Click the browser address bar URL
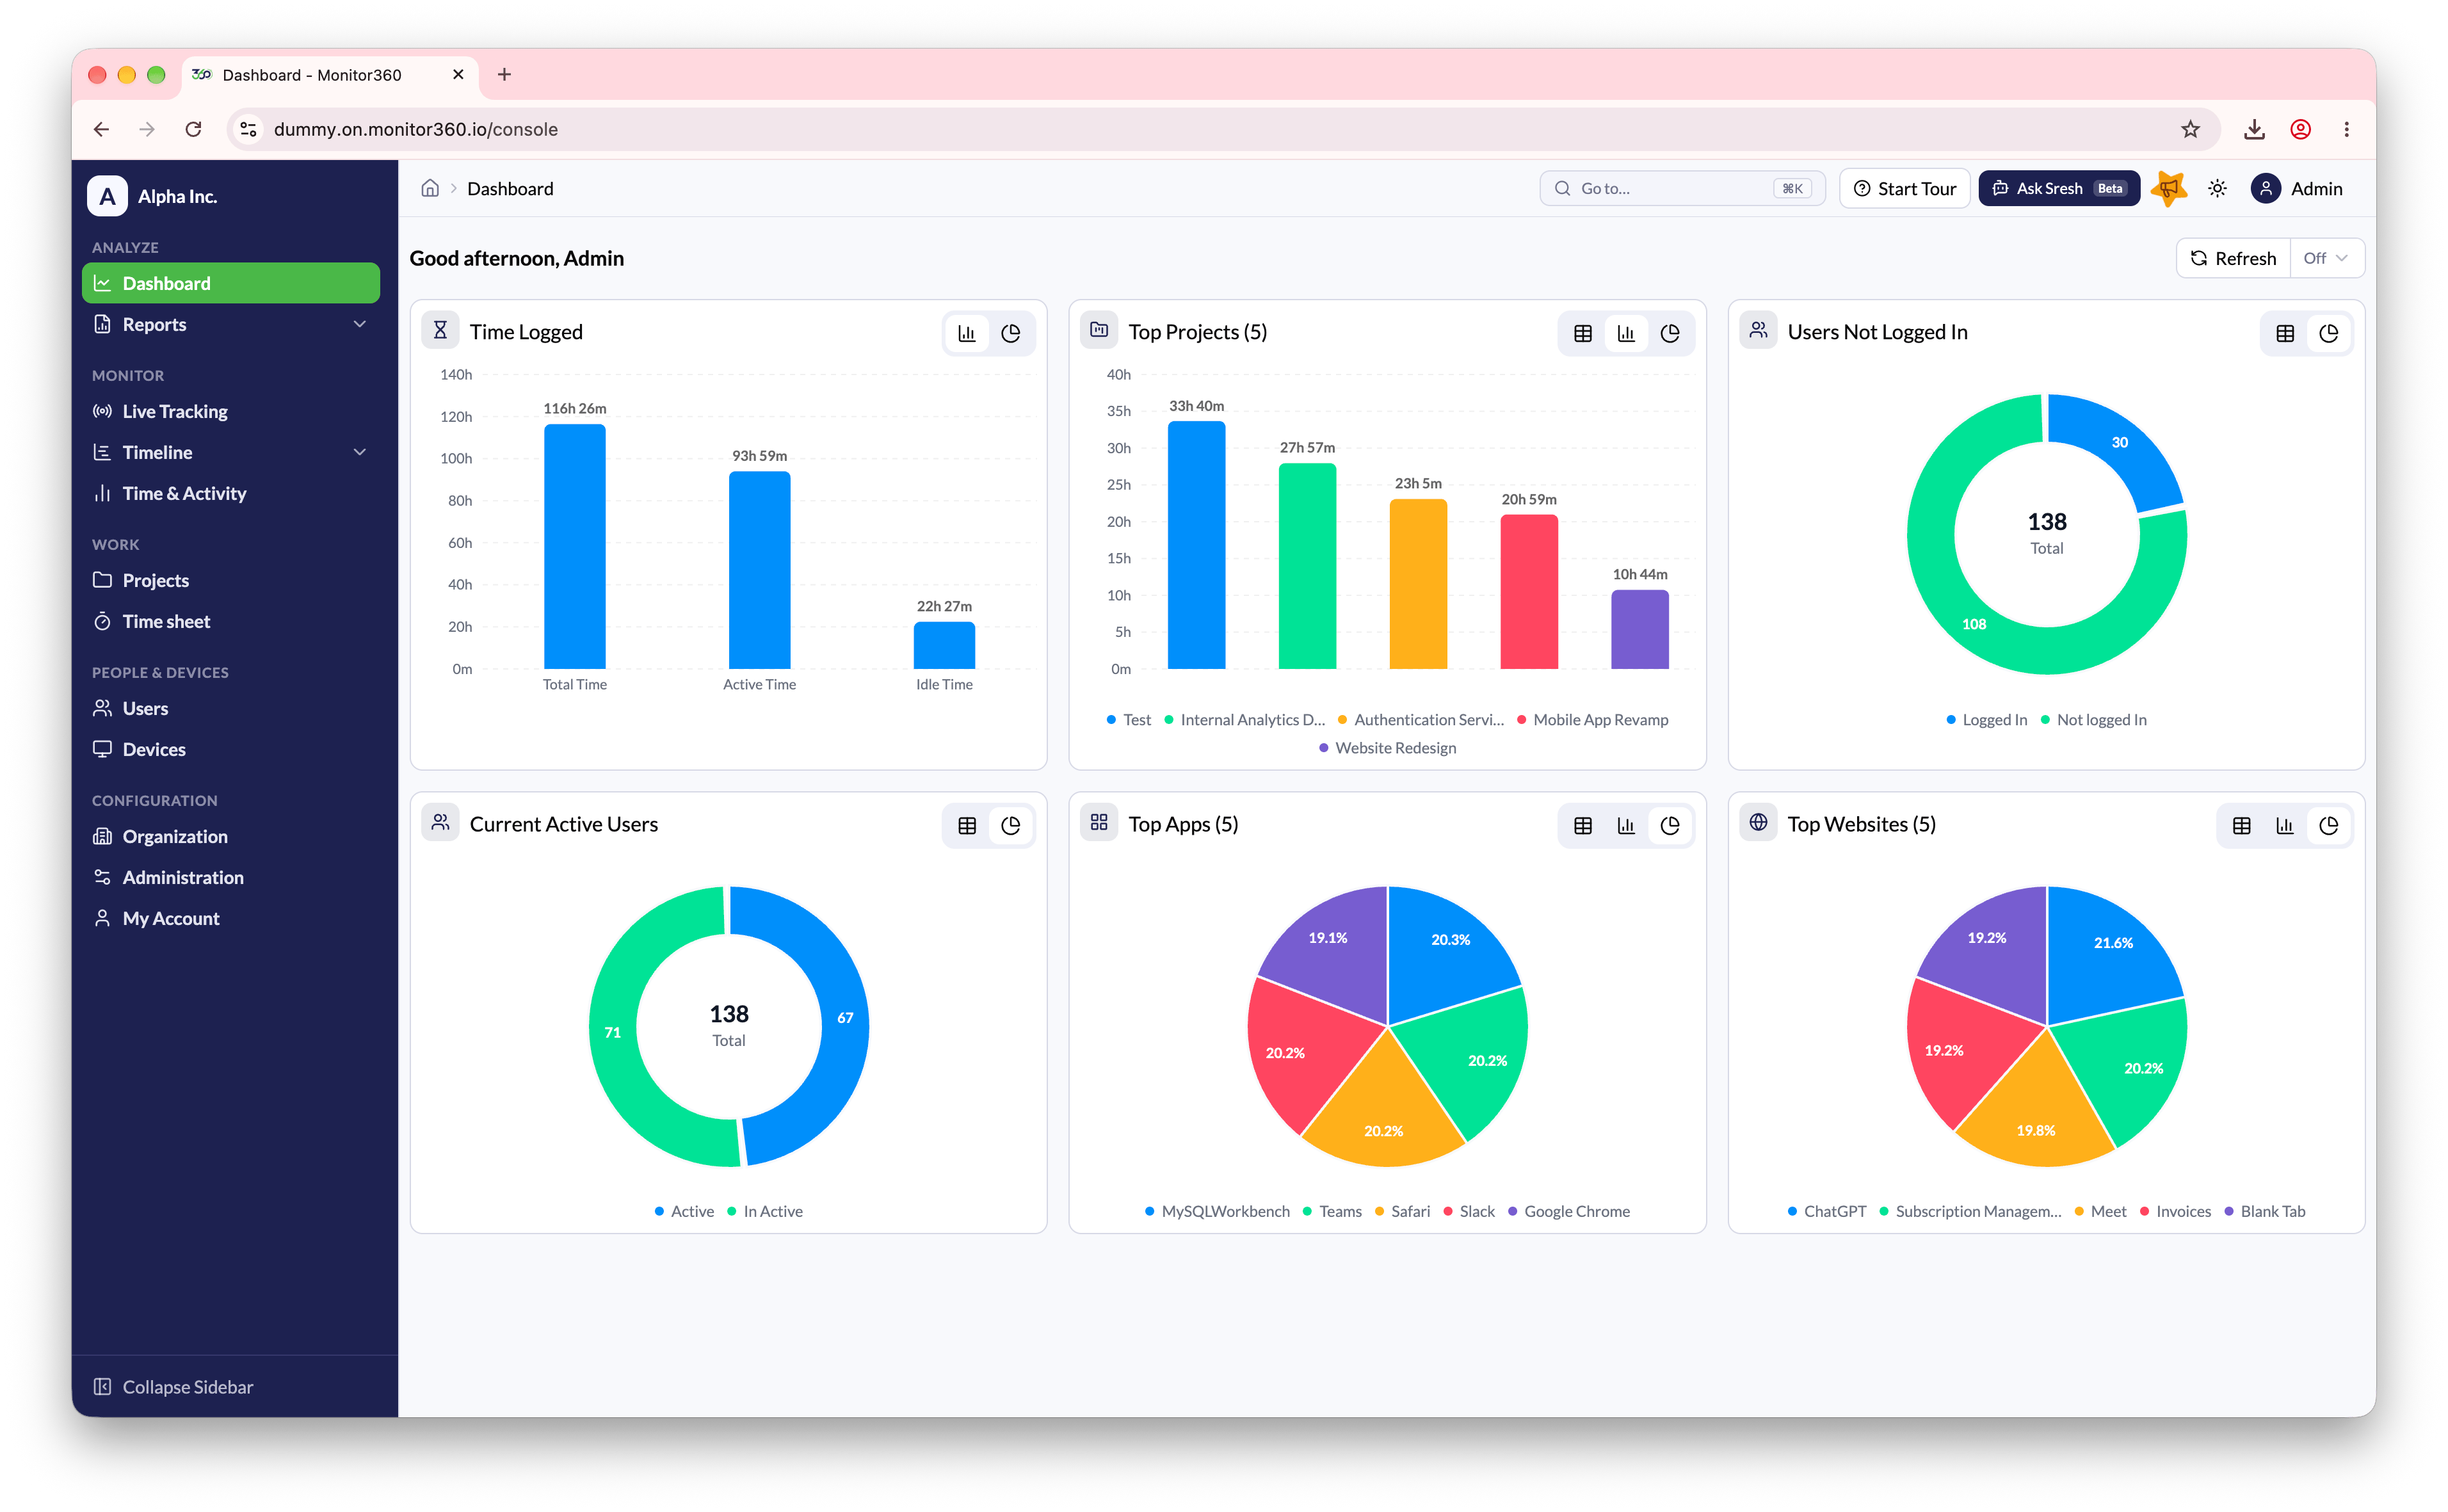Image resolution: width=2448 pixels, height=1512 pixels. [415, 129]
